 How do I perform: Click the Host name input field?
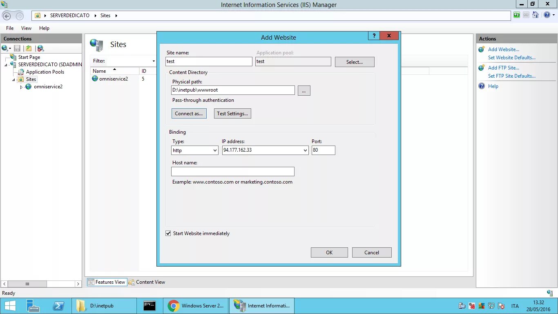click(233, 171)
